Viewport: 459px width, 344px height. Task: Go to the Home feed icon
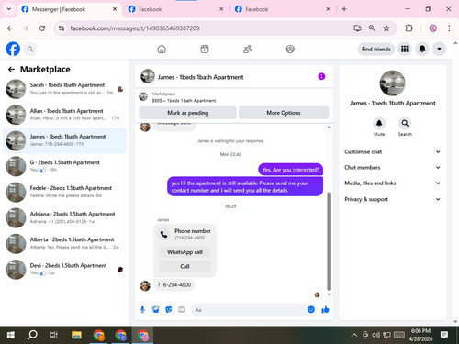pos(162,49)
